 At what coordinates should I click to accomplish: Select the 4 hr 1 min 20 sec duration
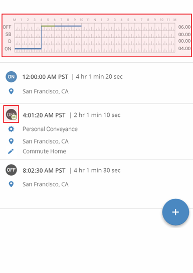[99, 77]
